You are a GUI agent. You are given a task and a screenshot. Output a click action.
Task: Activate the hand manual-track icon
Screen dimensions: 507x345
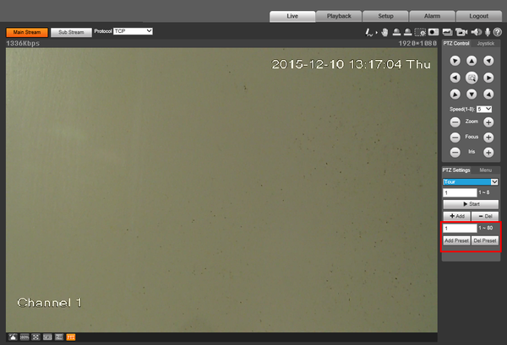click(384, 32)
